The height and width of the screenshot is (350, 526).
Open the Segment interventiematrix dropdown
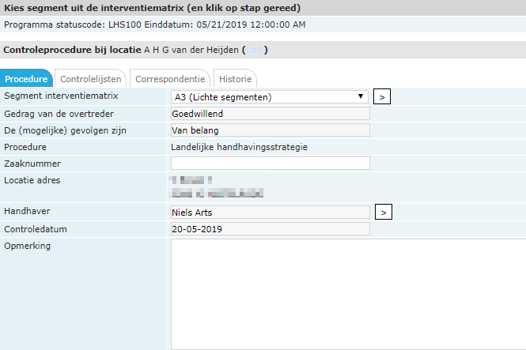(270, 97)
